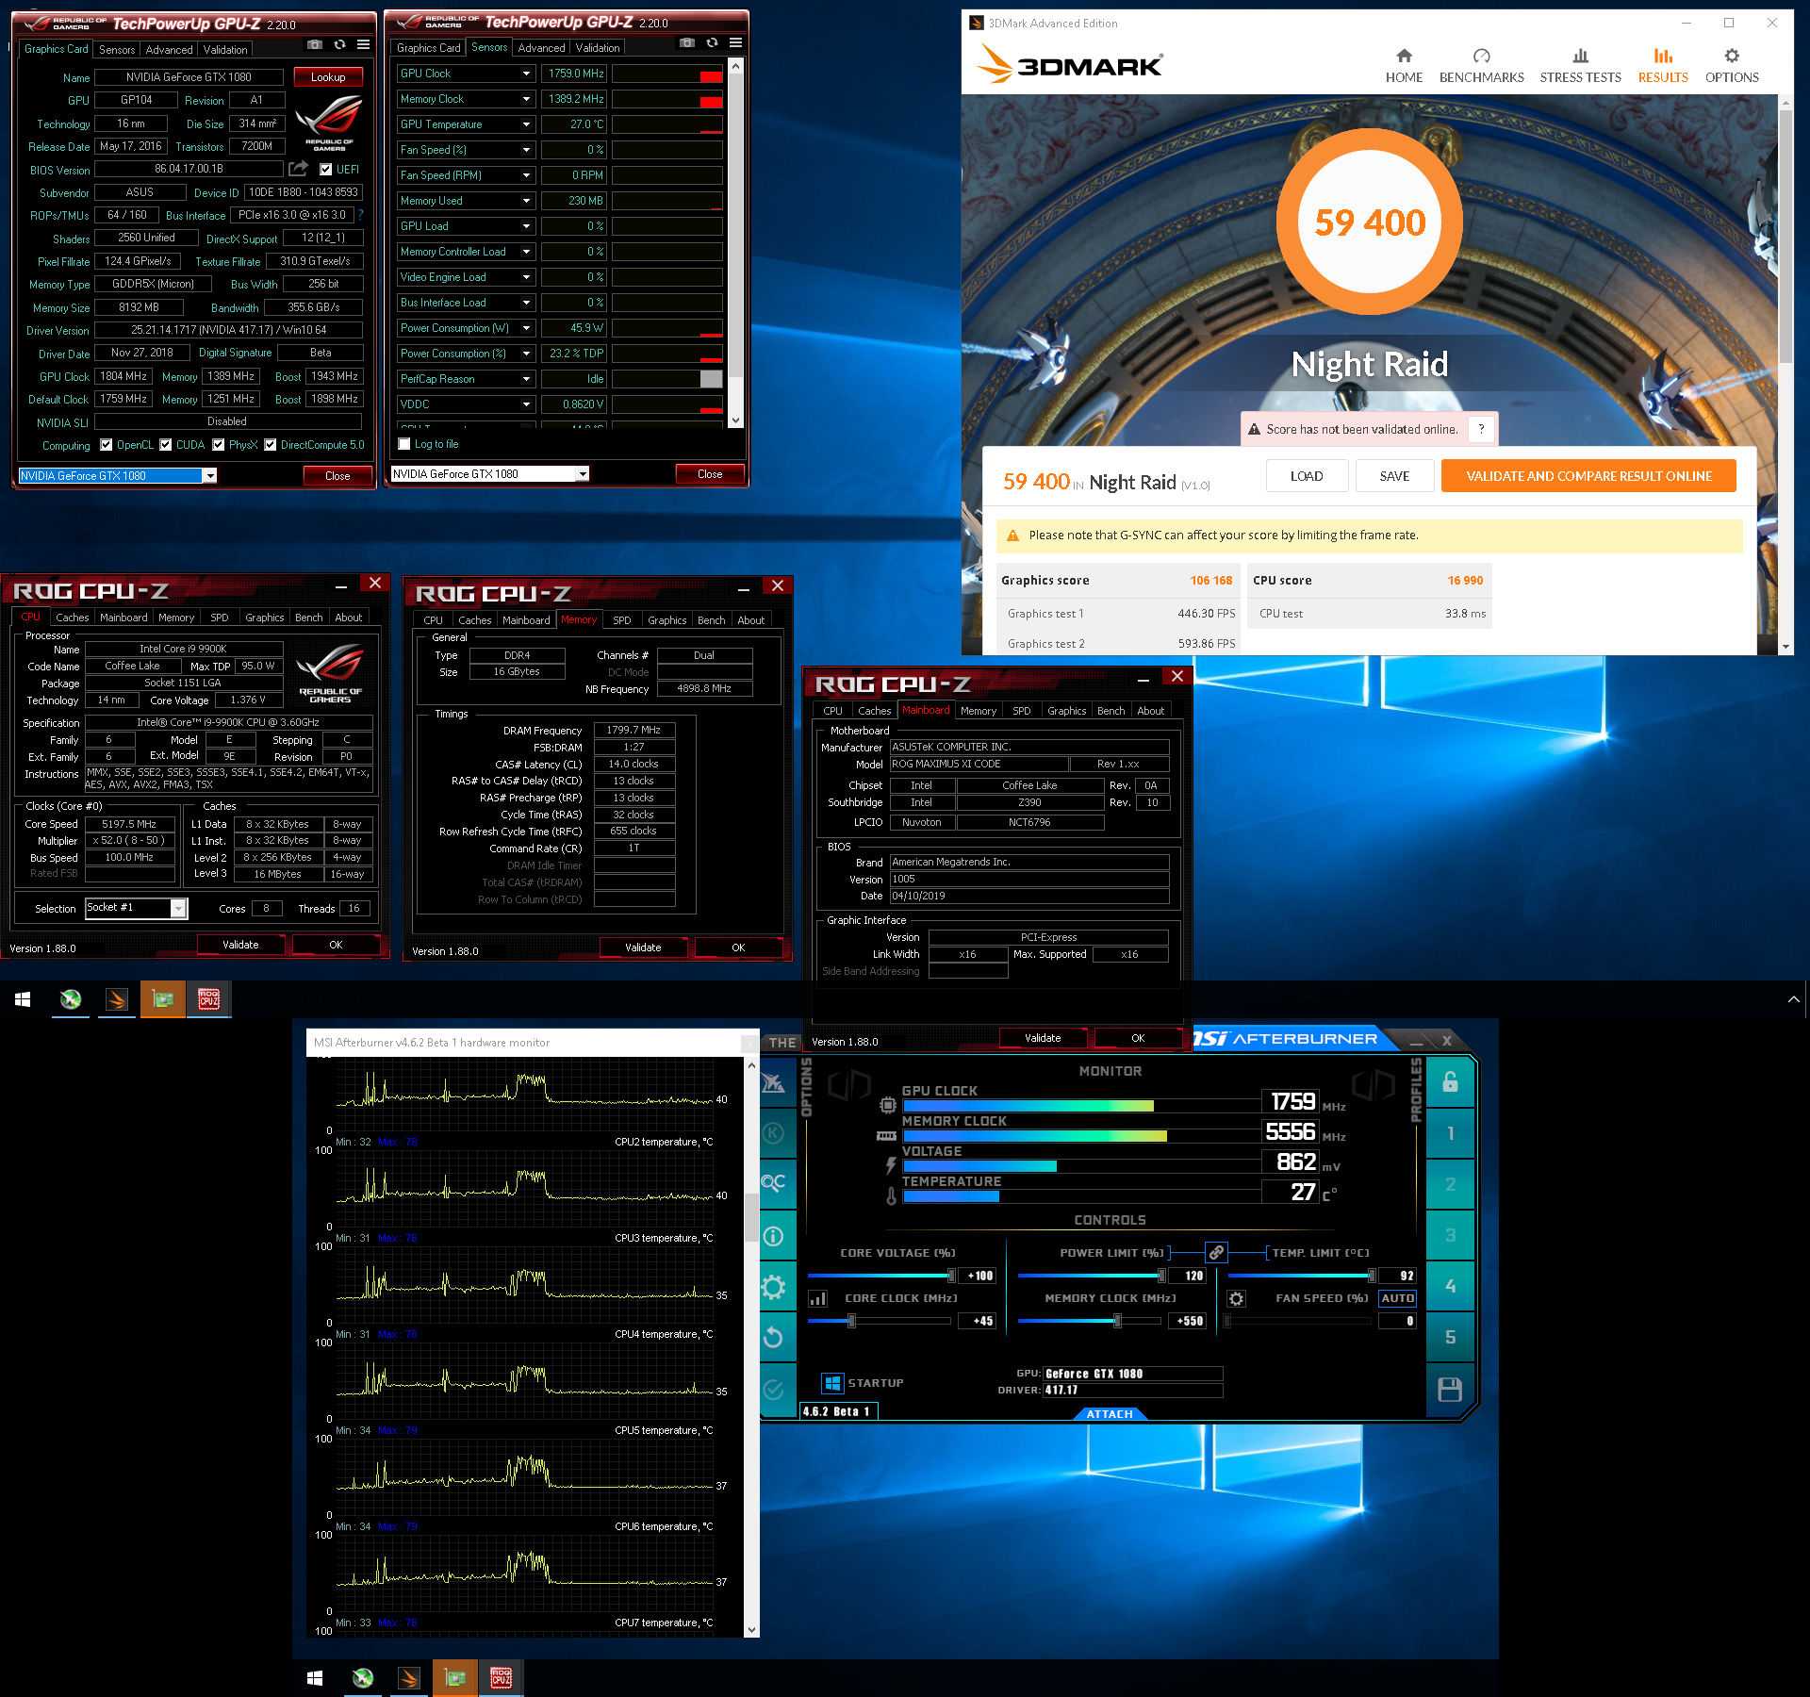Click Afterburner reset arrow icon
The width and height of the screenshot is (1810, 1697).
[773, 1338]
